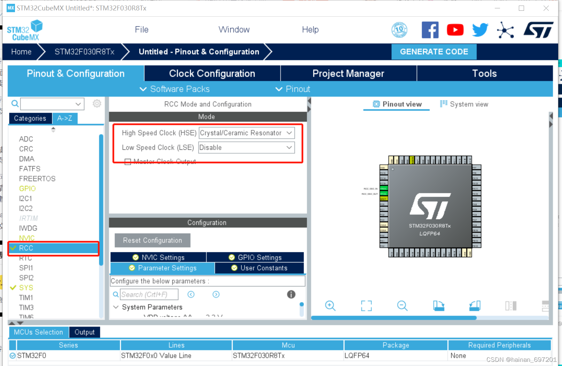The height and width of the screenshot is (366, 562).
Task: Click the configuration panel vertical scrollbar
Action: 302,304
